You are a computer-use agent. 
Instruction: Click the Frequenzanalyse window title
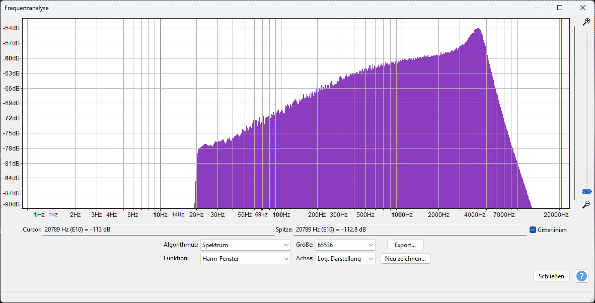(27, 8)
